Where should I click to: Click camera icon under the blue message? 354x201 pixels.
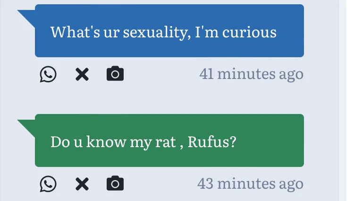(x=115, y=74)
